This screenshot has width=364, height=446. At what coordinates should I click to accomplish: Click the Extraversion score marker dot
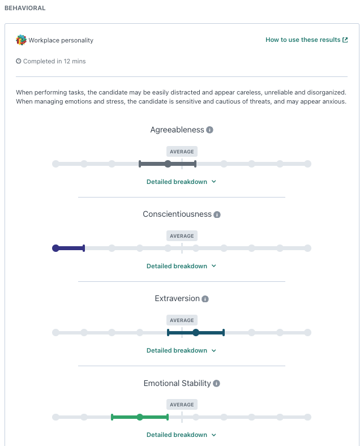[196, 332]
